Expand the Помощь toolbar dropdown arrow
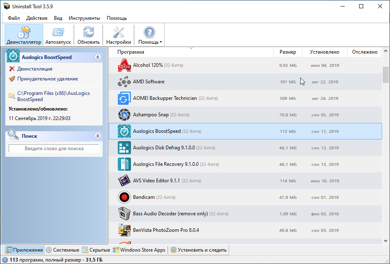This screenshot has height=264, width=390. (161, 42)
